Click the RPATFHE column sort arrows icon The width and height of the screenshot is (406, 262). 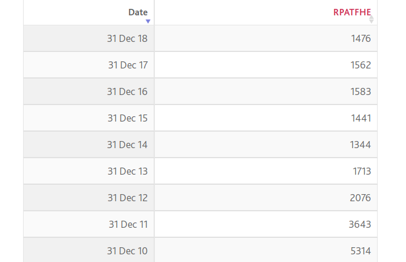point(371,19)
